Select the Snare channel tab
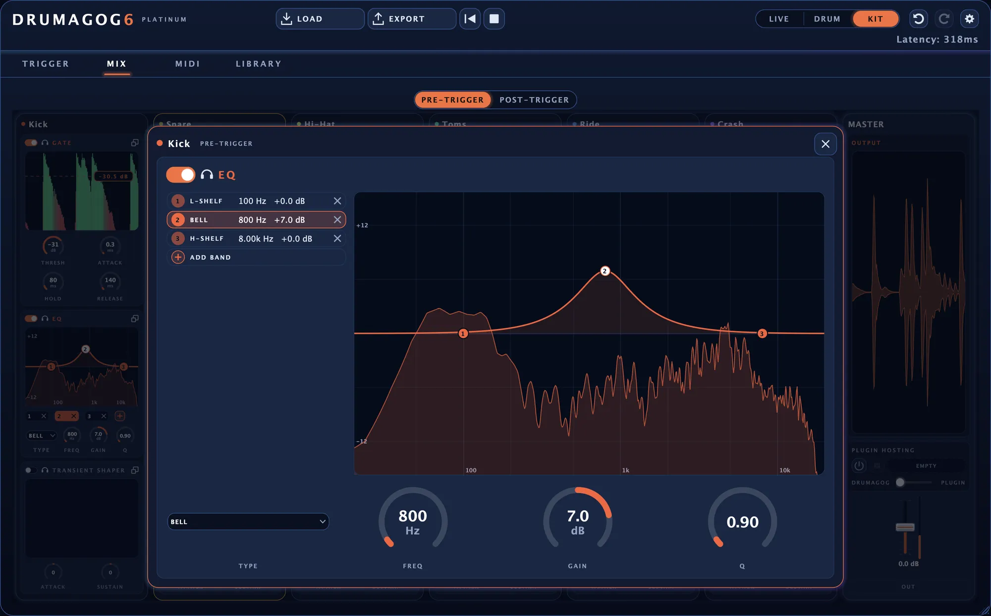This screenshot has height=616, width=991. click(220, 120)
